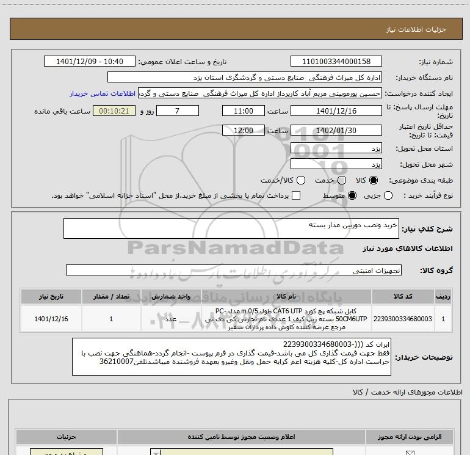
Task: Click the buyer explanations text box
Action: click(x=231, y=357)
